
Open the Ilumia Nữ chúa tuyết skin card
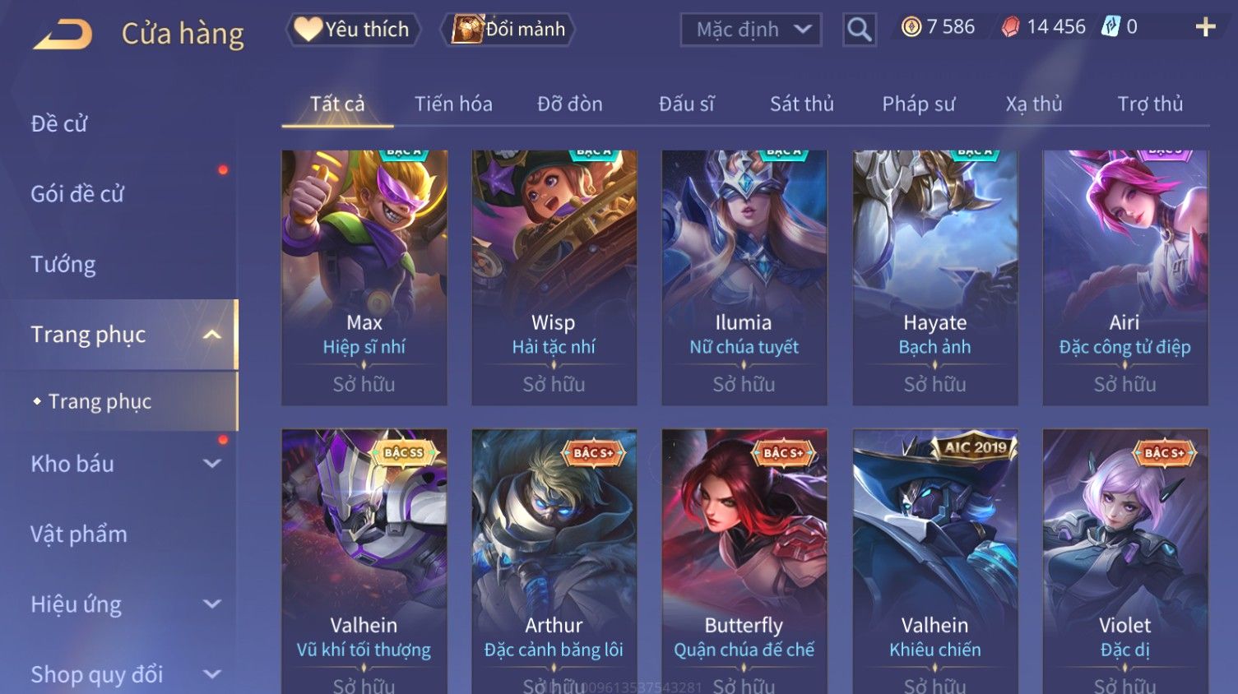[744, 277]
